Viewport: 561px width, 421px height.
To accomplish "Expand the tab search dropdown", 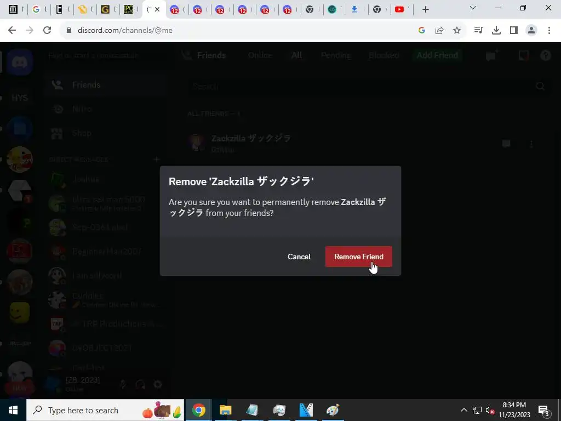I will tap(473, 8).
